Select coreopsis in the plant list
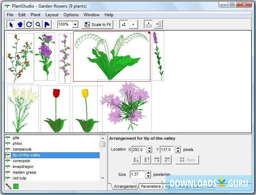Image resolution: width=256 pixels, height=195 pixels. [52, 161]
